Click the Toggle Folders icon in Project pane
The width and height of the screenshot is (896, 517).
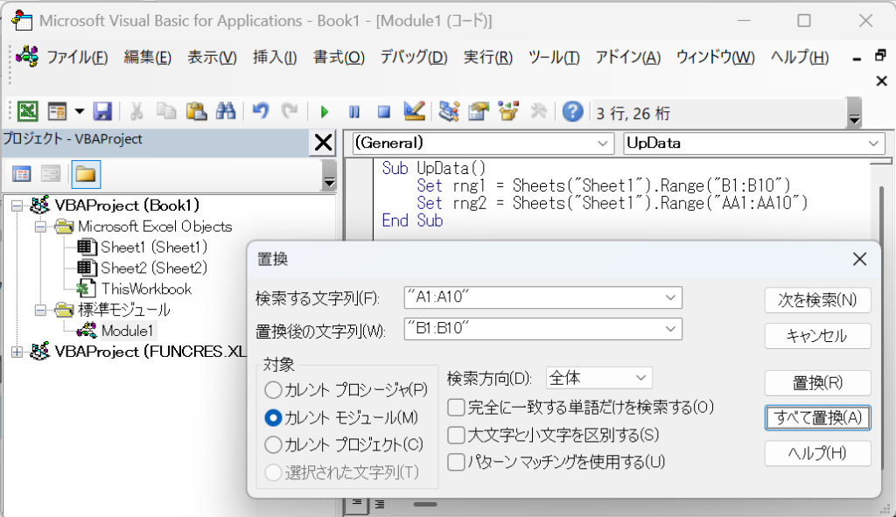click(x=86, y=174)
